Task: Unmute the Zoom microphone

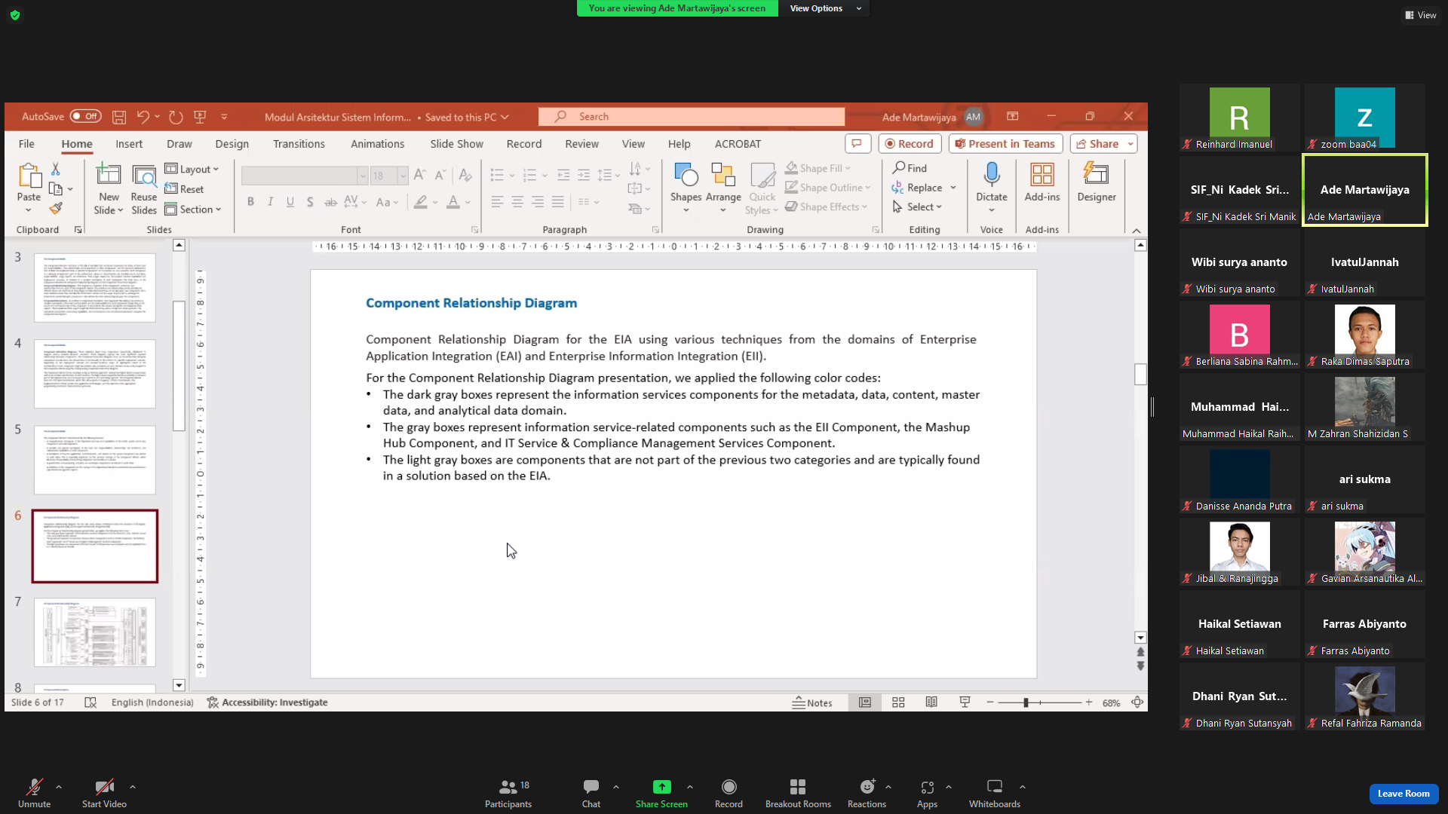Action: [x=34, y=794]
